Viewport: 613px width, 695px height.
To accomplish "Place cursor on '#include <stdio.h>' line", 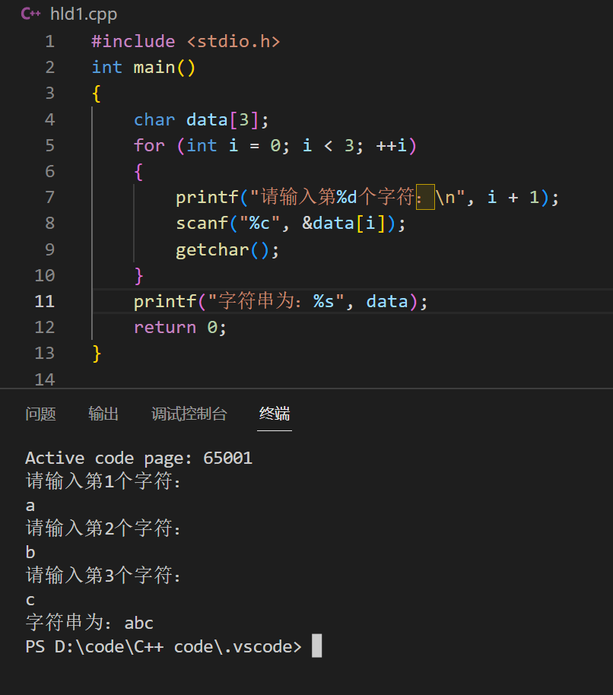I will pyautogui.click(x=186, y=42).
